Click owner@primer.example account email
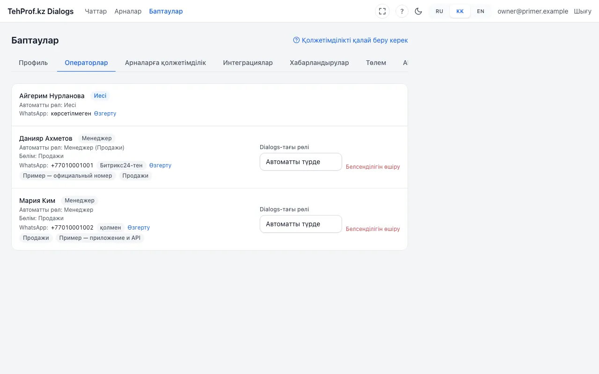The width and height of the screenshot is (599, 374). (x=533, y=11)
